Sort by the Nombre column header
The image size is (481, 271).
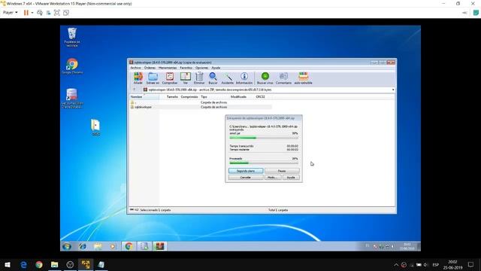click(x=144, y=97)
